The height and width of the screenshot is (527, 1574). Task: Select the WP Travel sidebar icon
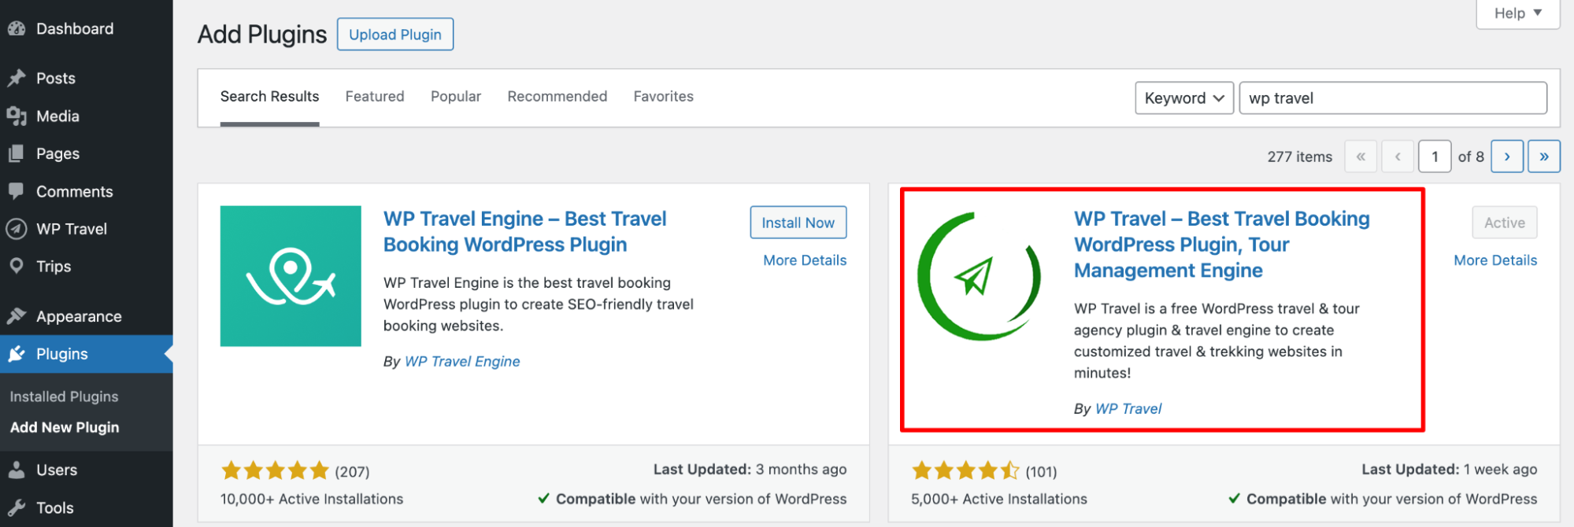(x=17, y=229)
